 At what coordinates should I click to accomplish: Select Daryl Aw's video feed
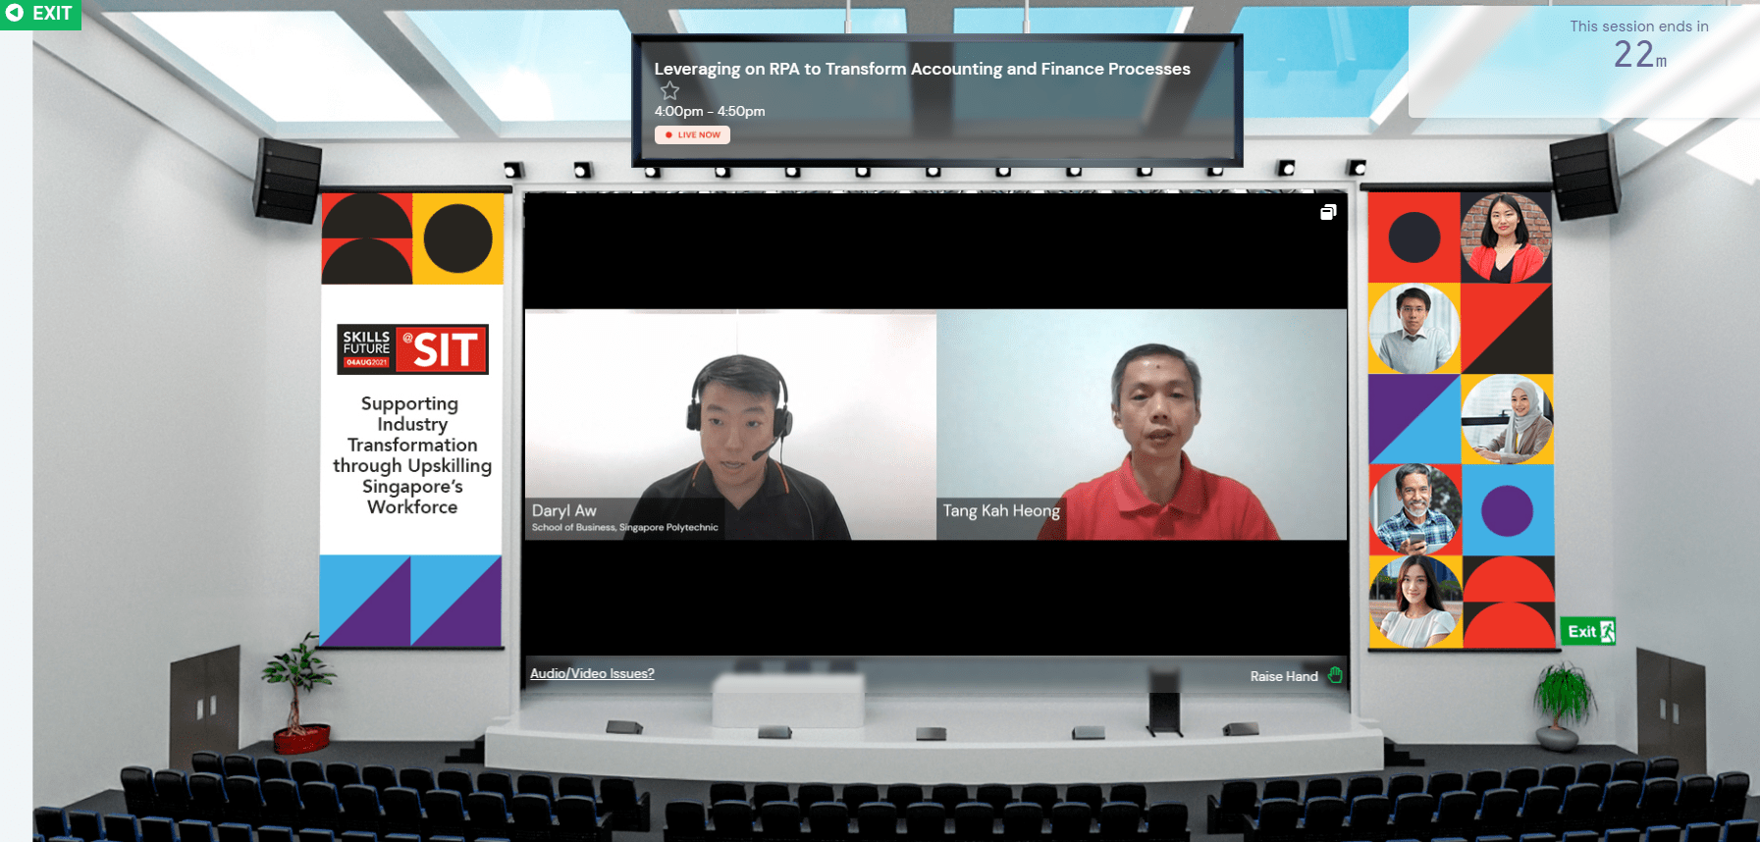coord(730,425)
